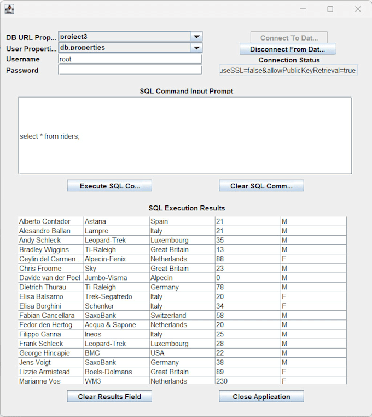The width and height of the screenshot is (372, 417).
Task: Click the value 78 cell
Action: coord(248,287)
